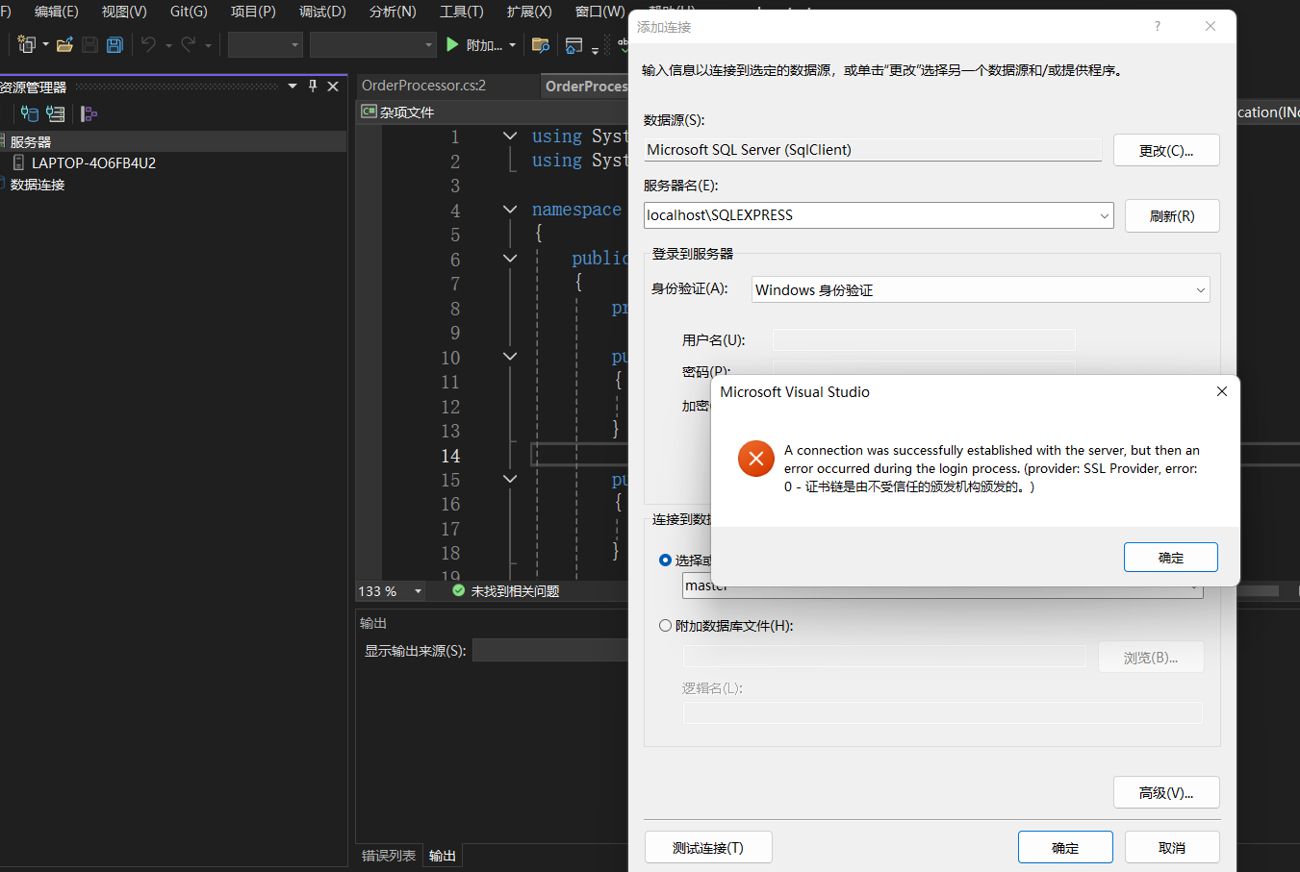Select the 选择或输入数据库名 radio button
This screenshot has width=1300, height=872.
(x=665, y=560)
